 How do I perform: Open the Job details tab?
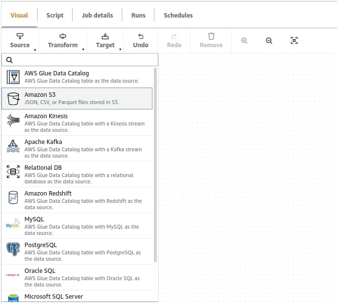(x=97, y=15)
